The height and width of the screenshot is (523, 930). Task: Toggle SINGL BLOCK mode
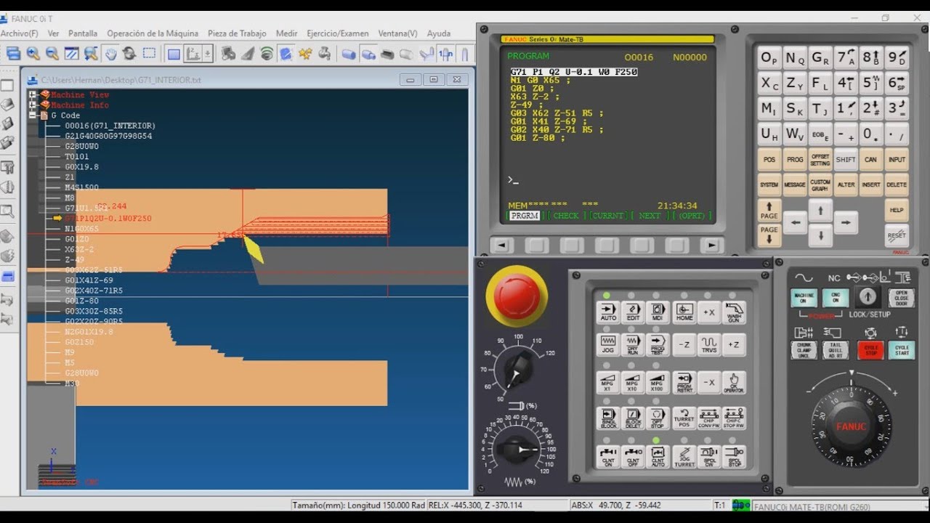[608, 418]
